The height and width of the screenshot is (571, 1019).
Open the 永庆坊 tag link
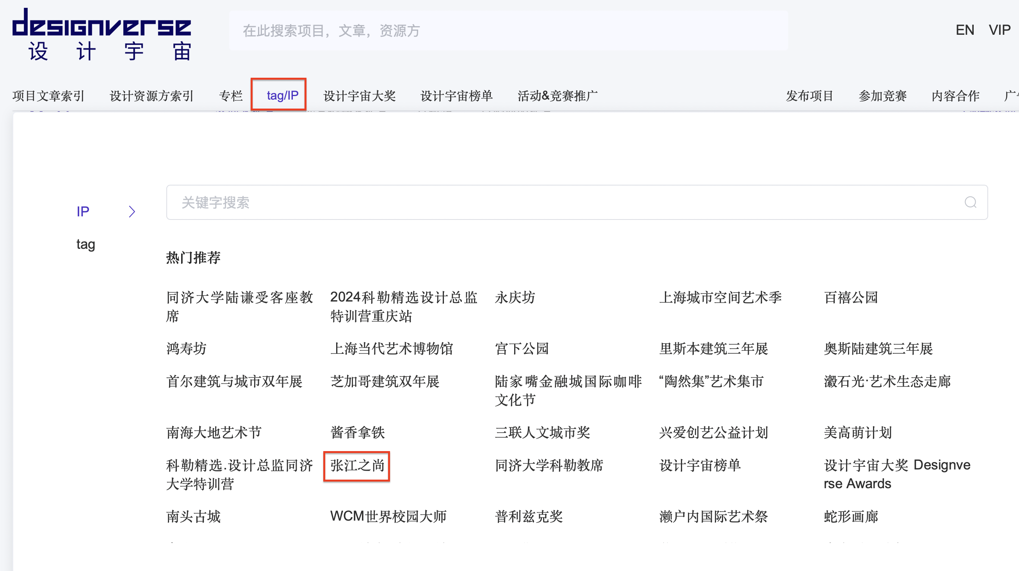(515, 298)
